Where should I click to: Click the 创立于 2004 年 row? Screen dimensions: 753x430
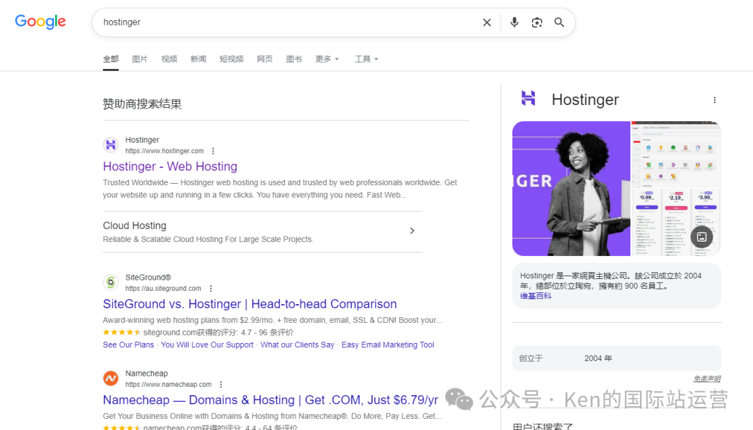(616, 358)
